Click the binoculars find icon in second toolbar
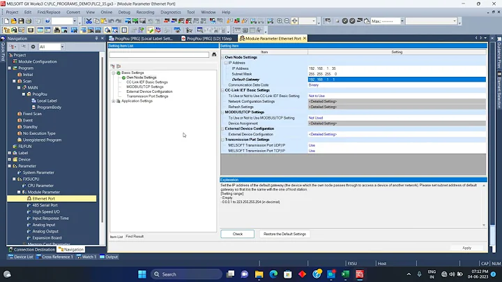This screenshot has height=282, width=502. [x=57, y=30]
